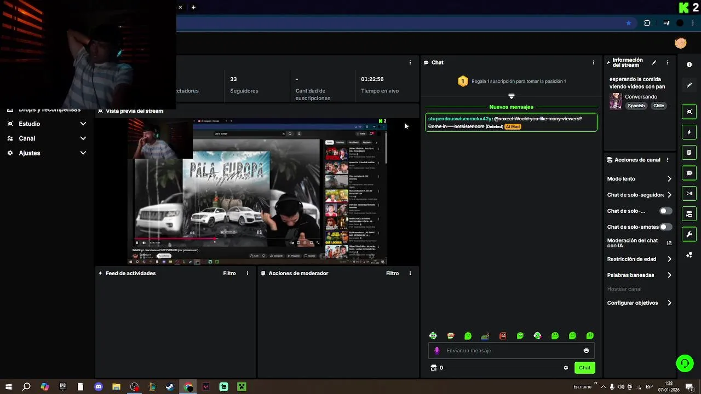
Task: Click the AI Mod badge on the message
Action: click(x=513, y=126)
